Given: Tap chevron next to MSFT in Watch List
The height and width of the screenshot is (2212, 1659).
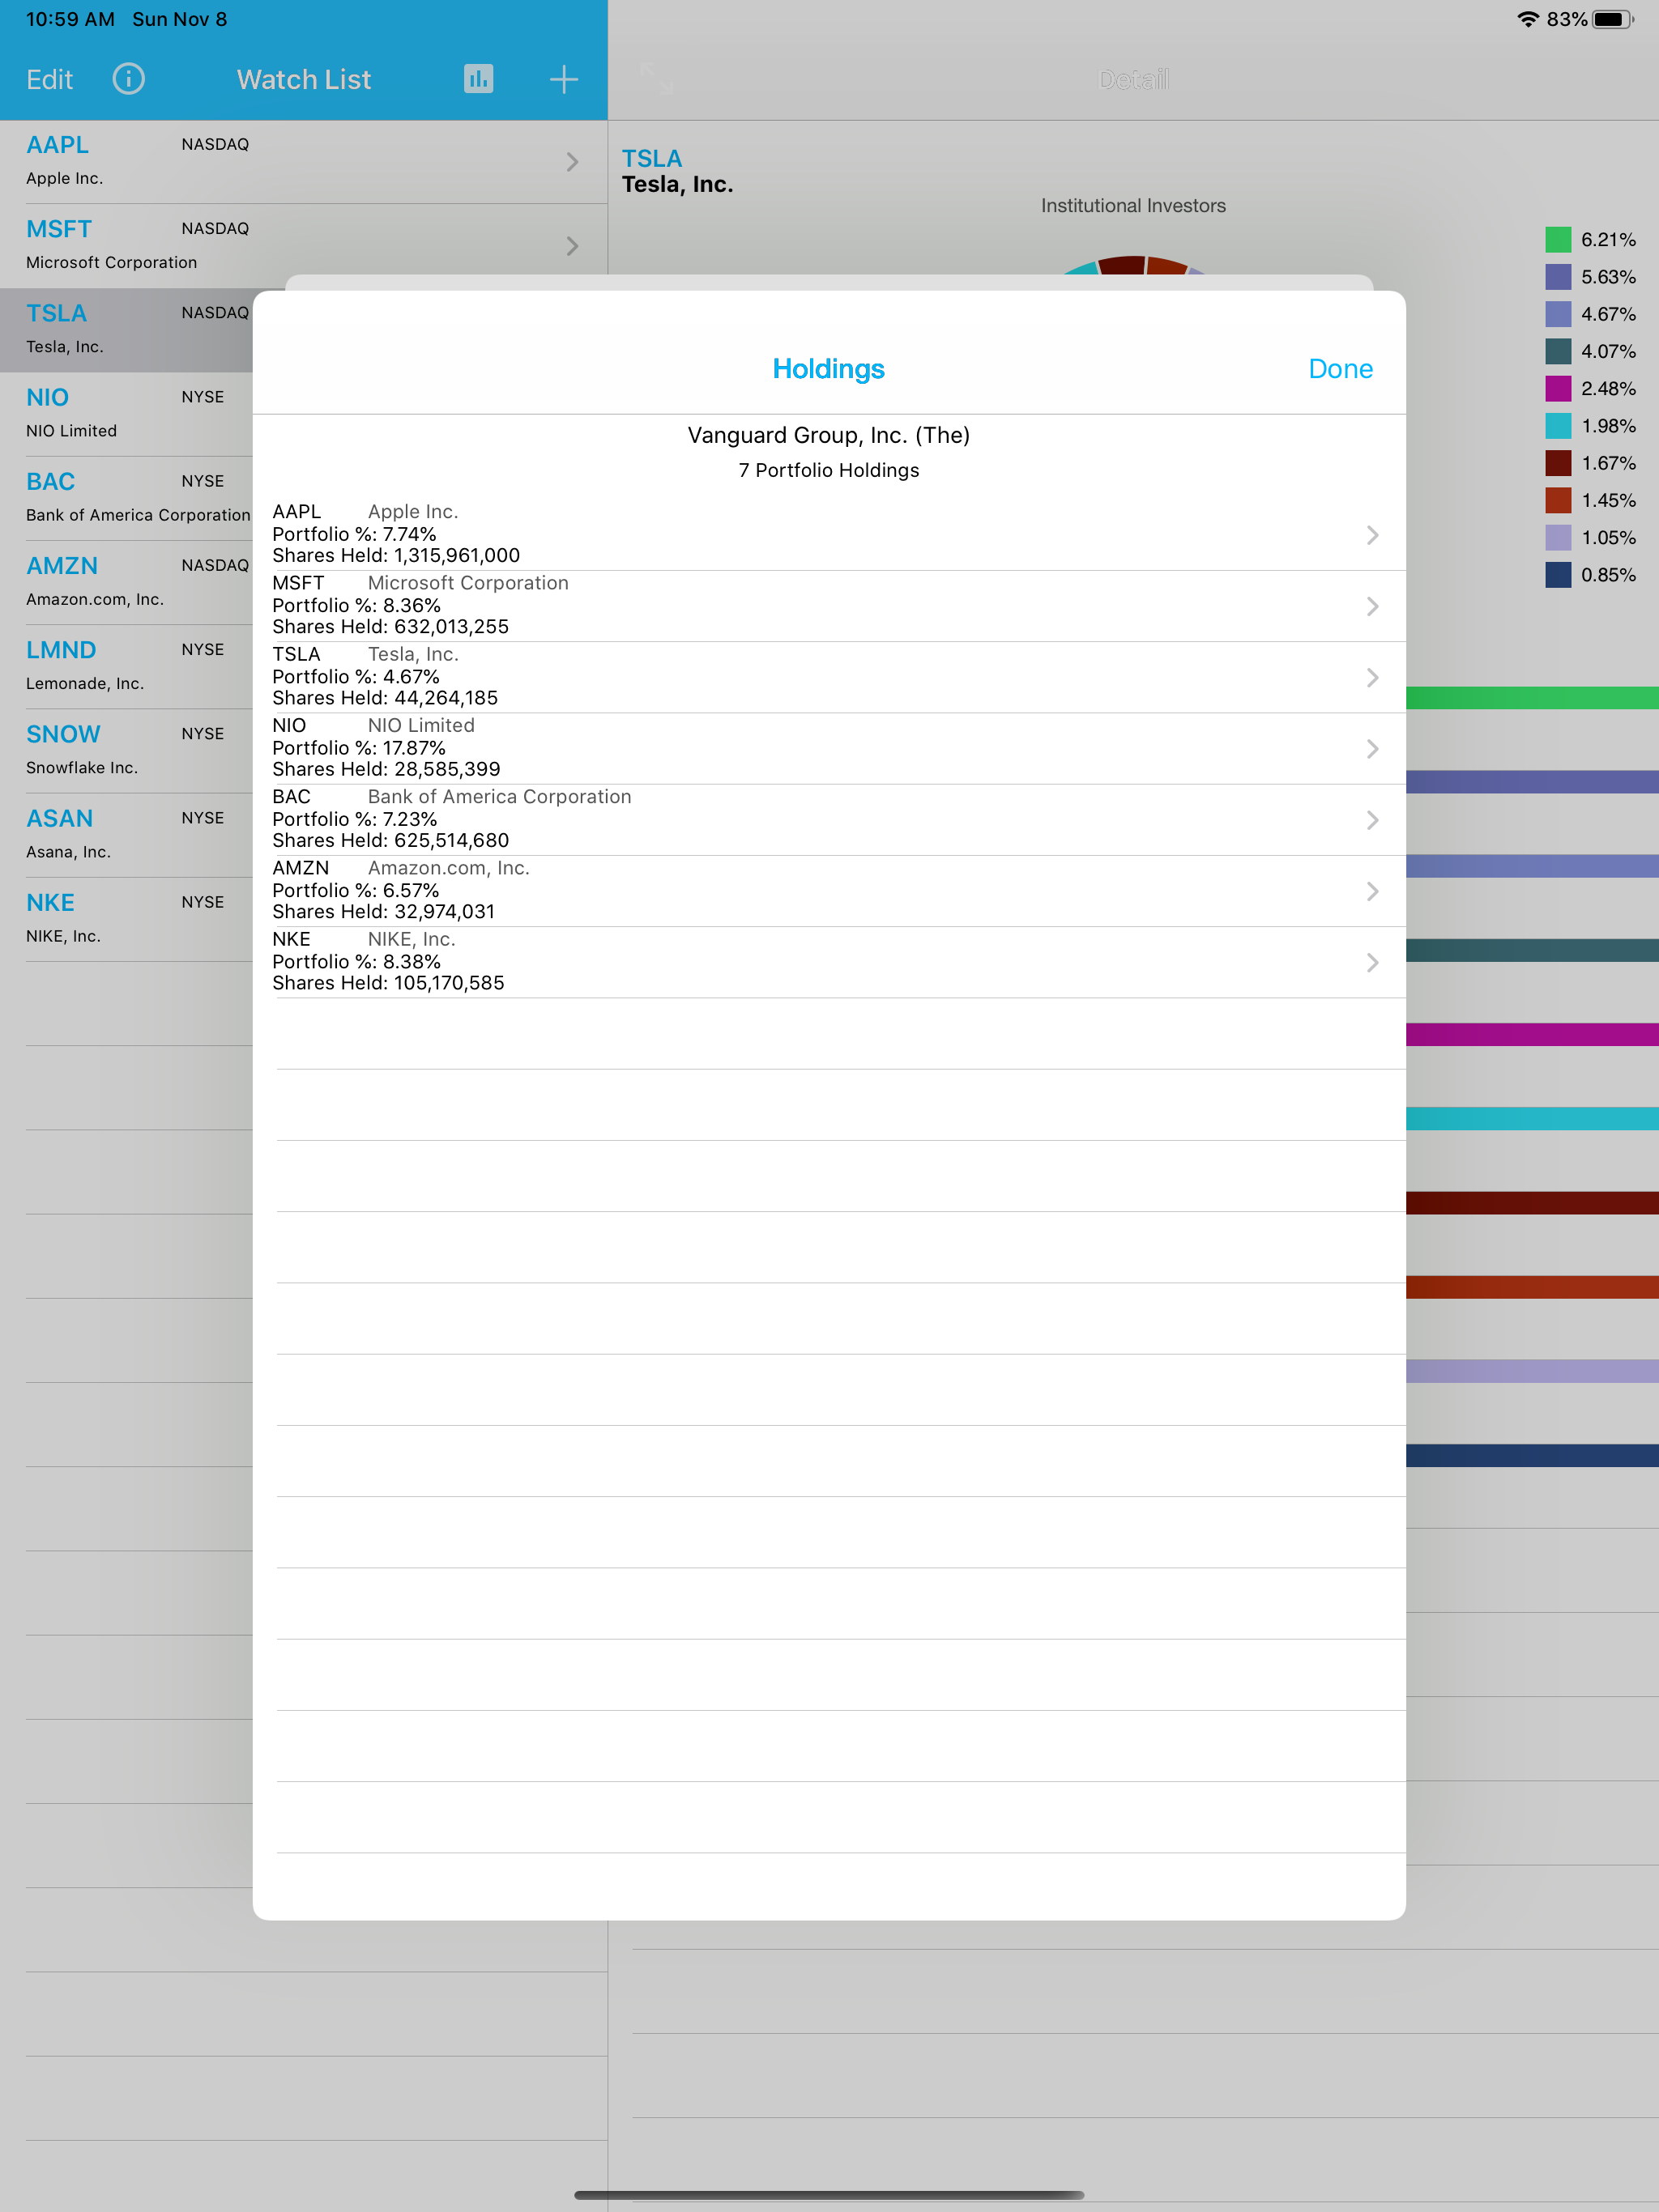Looking at the screenshot, I should 573,246.
